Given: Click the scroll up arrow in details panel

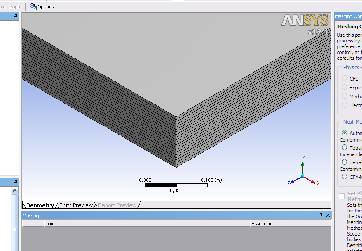Looking at the screenshot, I should [15, 190].
